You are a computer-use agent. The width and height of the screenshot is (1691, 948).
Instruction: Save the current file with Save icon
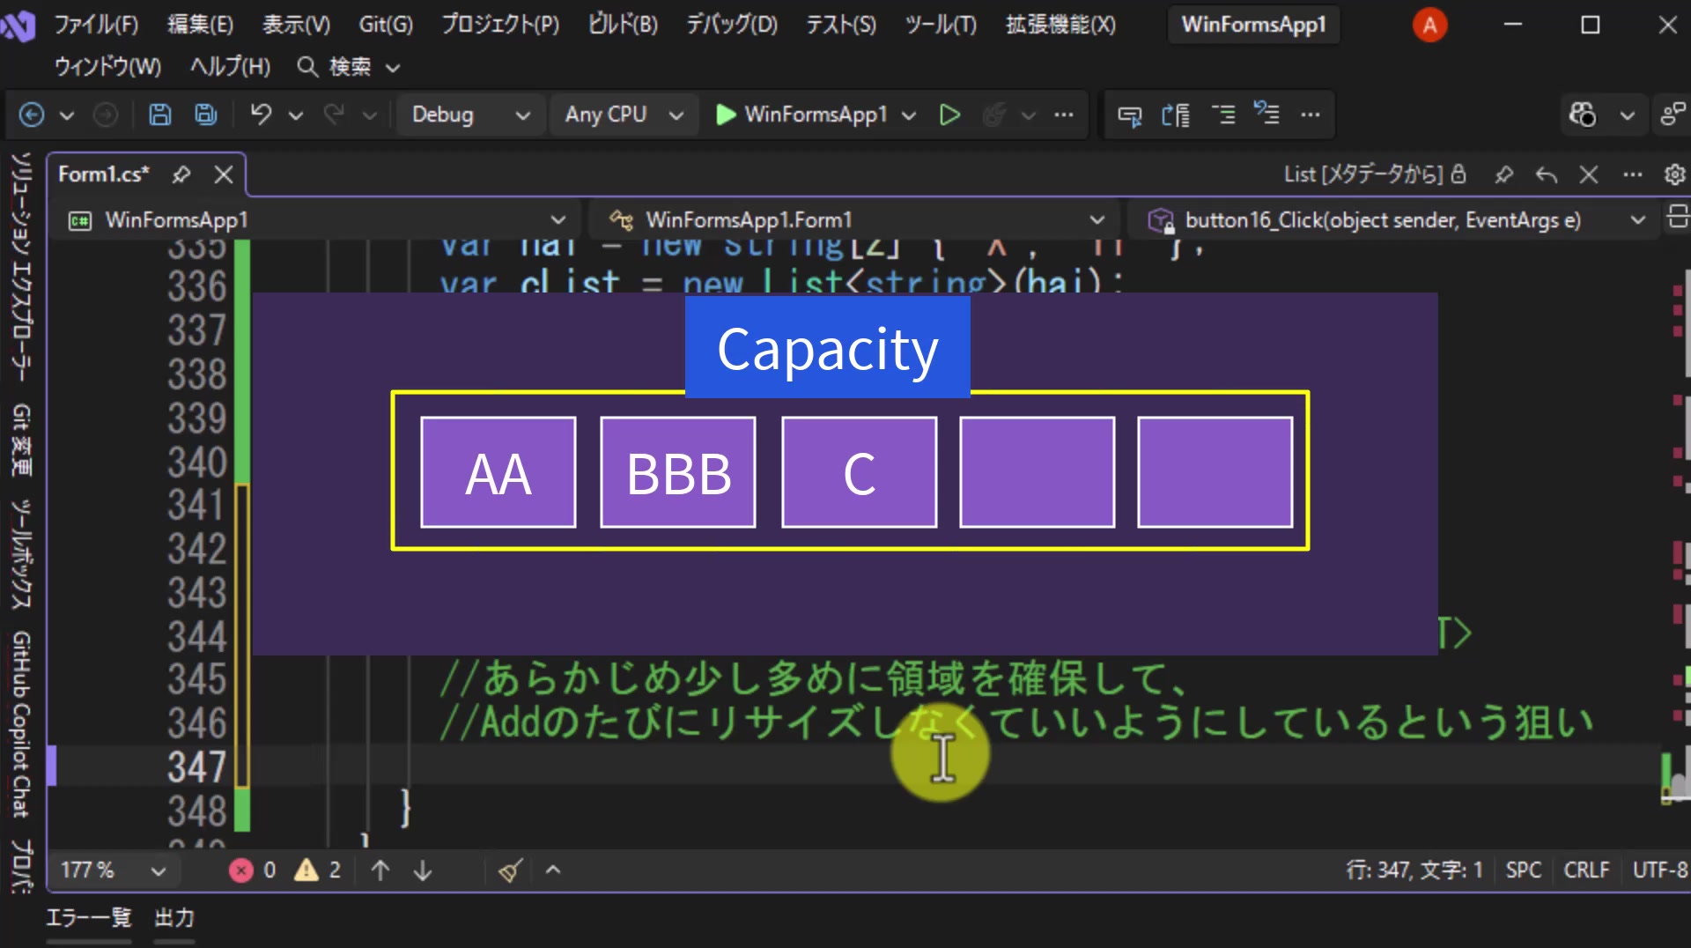tap(159, 115)
